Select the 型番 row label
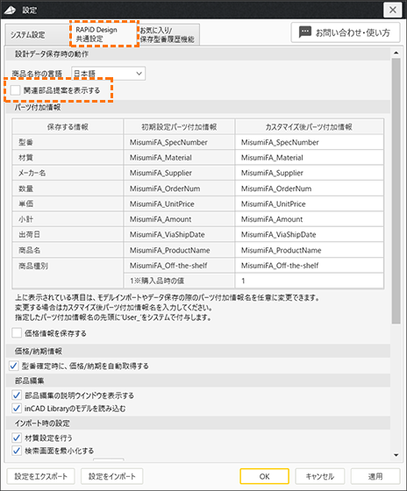This screenshot has width=407, height=491. [x=68, y=142]
